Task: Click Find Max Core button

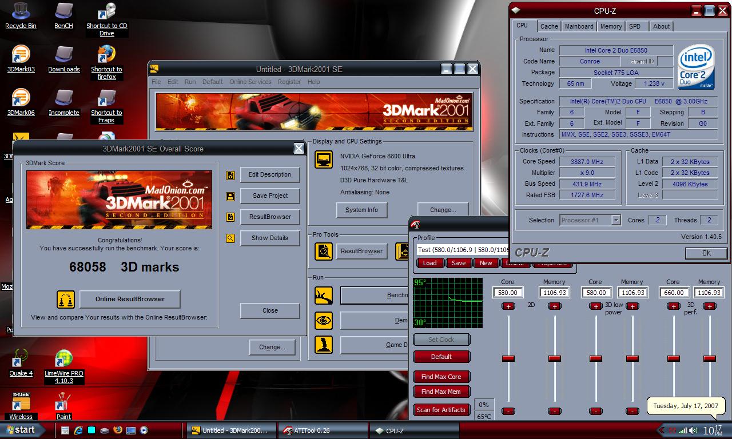Action: pos(441,377)
